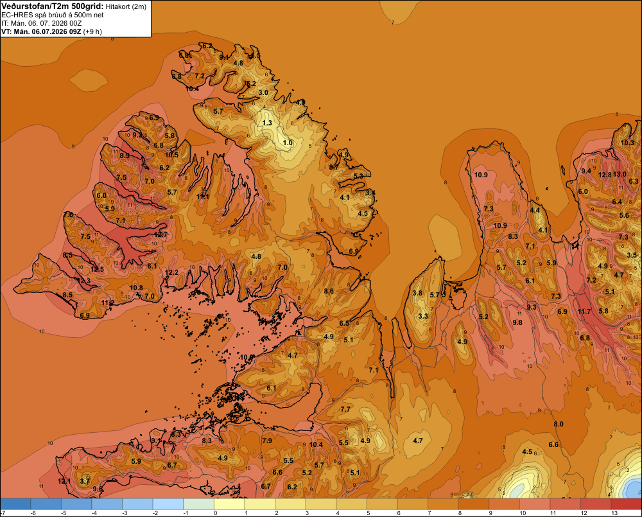This screenshot has height=517, width=642.
Task: Select the dark blue legend swatch between -7 and -6
Action: click(15, 504)
